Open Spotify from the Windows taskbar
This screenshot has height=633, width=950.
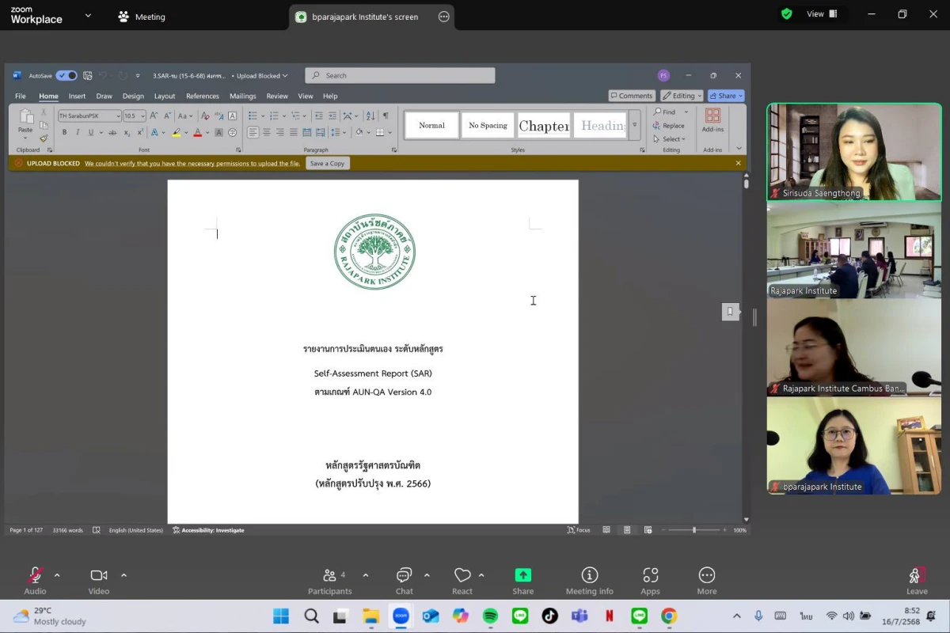point(490,616)
